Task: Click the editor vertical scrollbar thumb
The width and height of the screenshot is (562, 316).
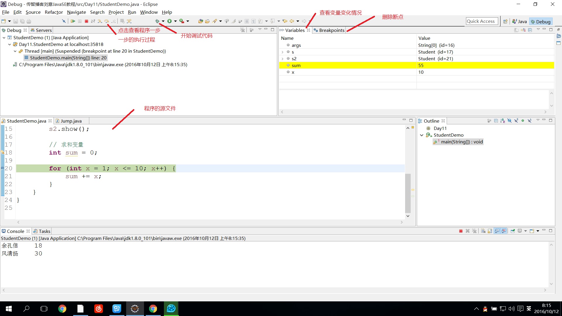Action: (x=408, y=193)
